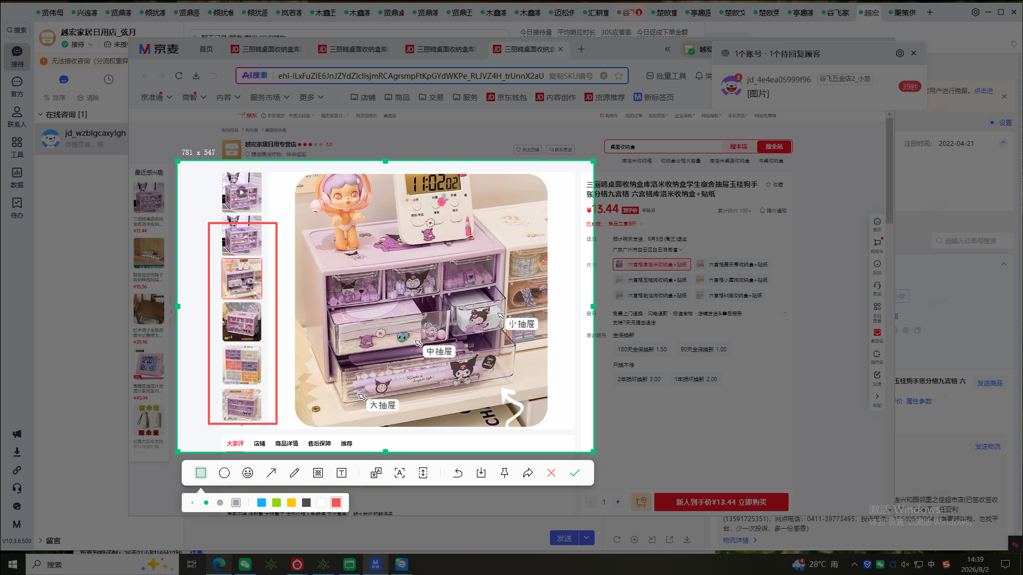1023x575 pixels.
Task: Expand the 服务市场 dropdown menu
Action: tap(270, 97)
